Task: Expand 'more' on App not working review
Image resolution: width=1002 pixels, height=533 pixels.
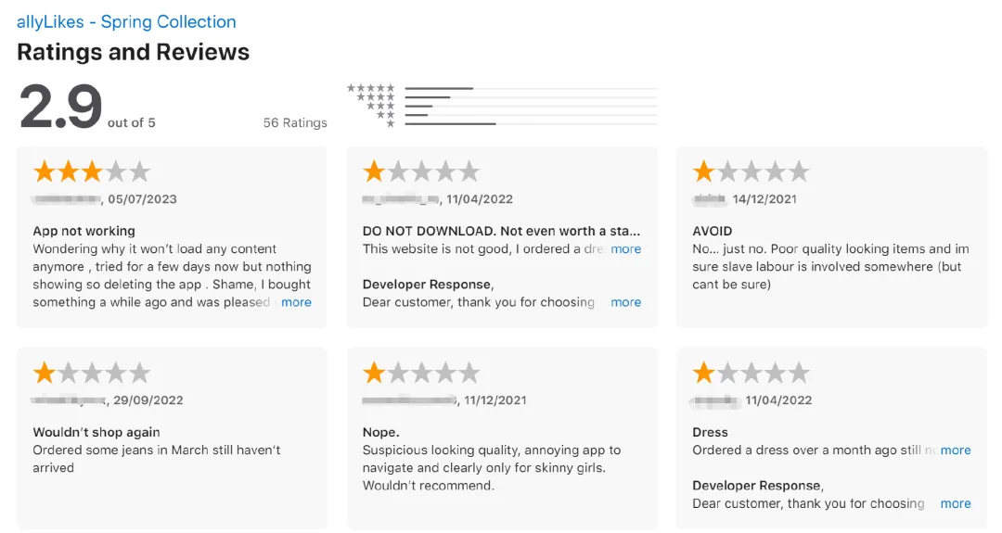Action: (297, 302)
